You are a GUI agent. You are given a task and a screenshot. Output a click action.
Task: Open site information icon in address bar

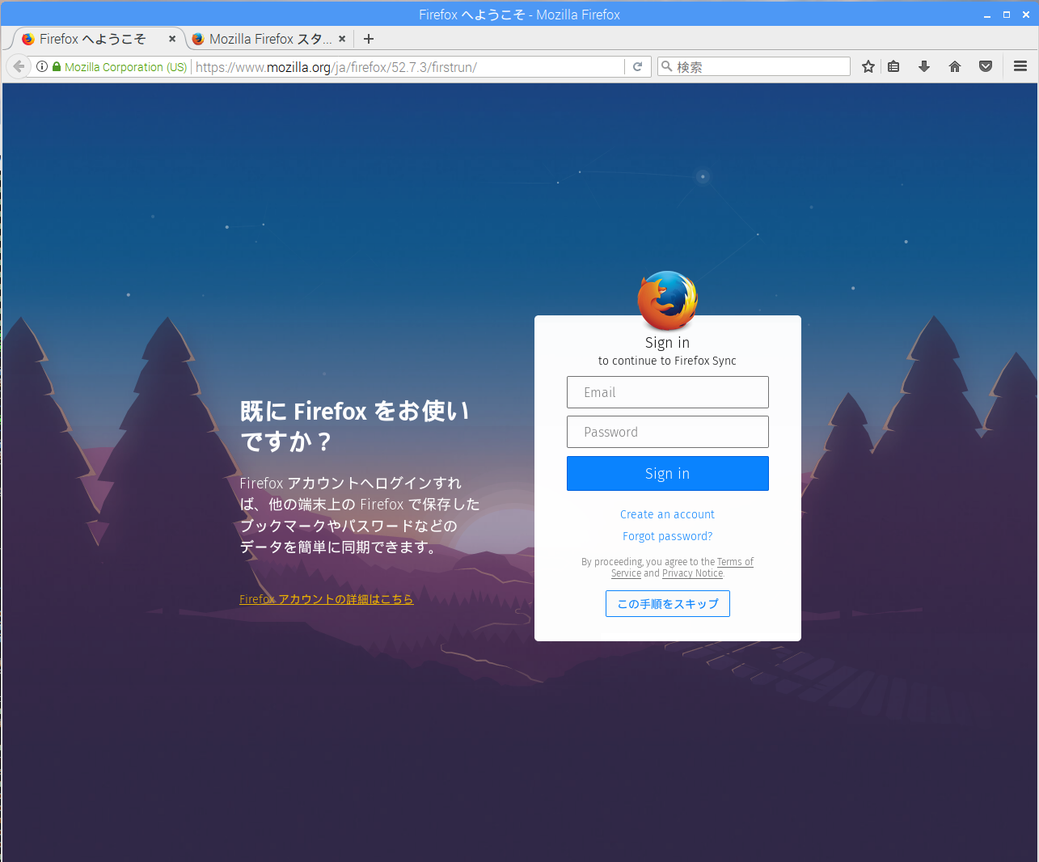[x=42, y=66]
